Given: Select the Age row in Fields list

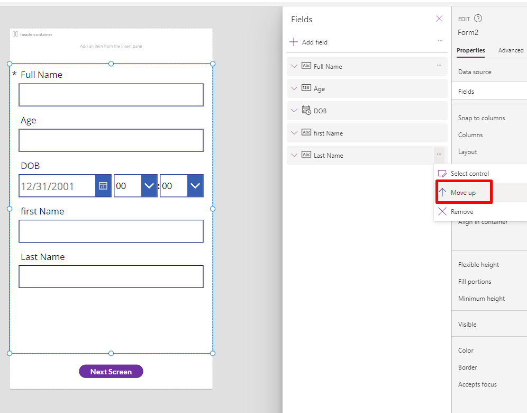Looking at the screenshot, I should point(367,88).
